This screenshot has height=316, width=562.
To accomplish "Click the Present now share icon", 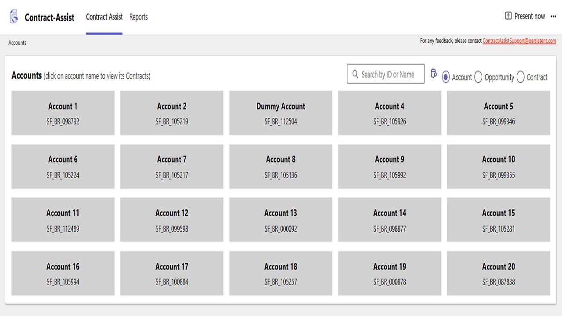I will [x=508, y=16].
